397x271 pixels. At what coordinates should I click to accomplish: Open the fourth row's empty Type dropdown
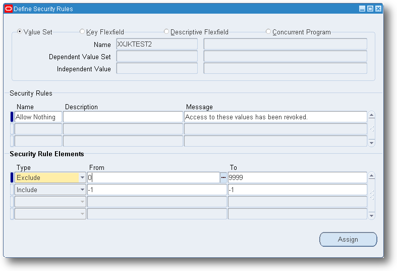pos(82,214)
